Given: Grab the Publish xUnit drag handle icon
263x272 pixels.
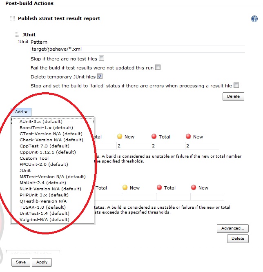Looking at the screenshot, I should [12, 18].
